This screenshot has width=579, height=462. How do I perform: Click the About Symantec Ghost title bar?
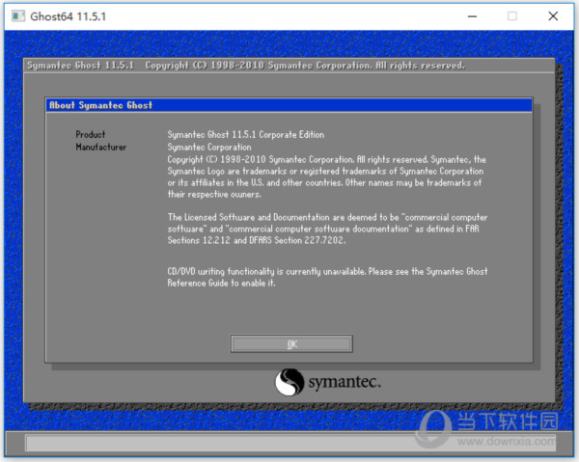[289, 105]
